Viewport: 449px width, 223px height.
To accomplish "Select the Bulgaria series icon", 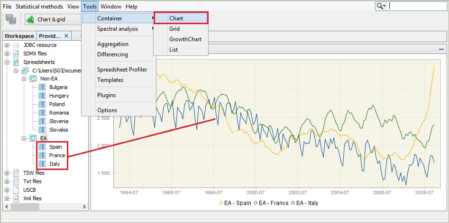I will (42, 87).
